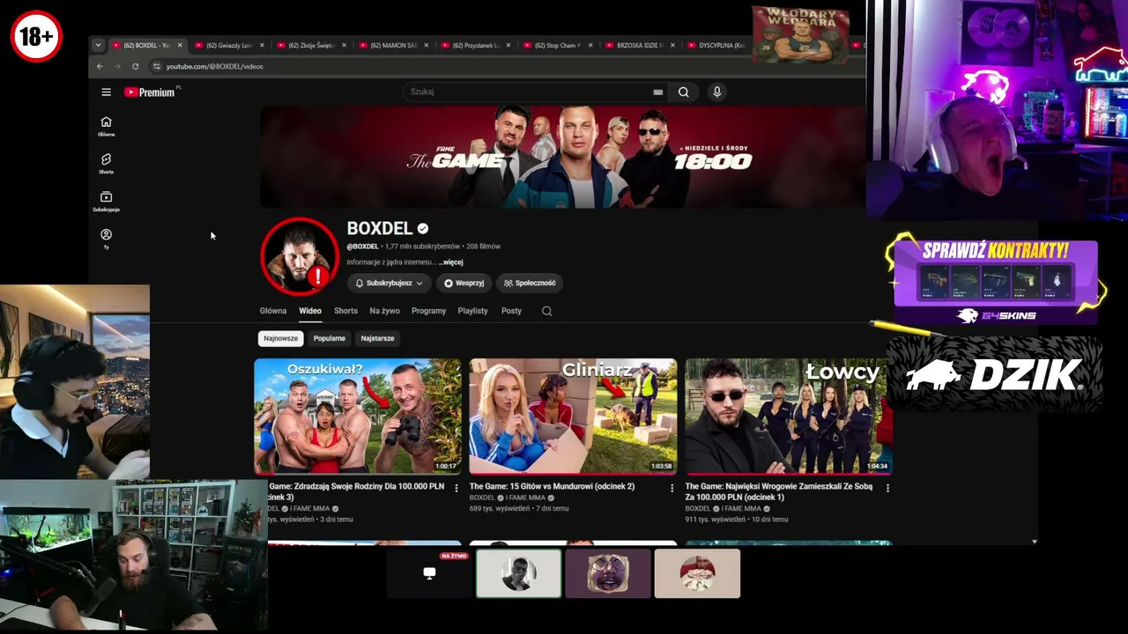1128x634 pixels.
Task: Click the YouTube Premium logo
Action: coord(151,92)
